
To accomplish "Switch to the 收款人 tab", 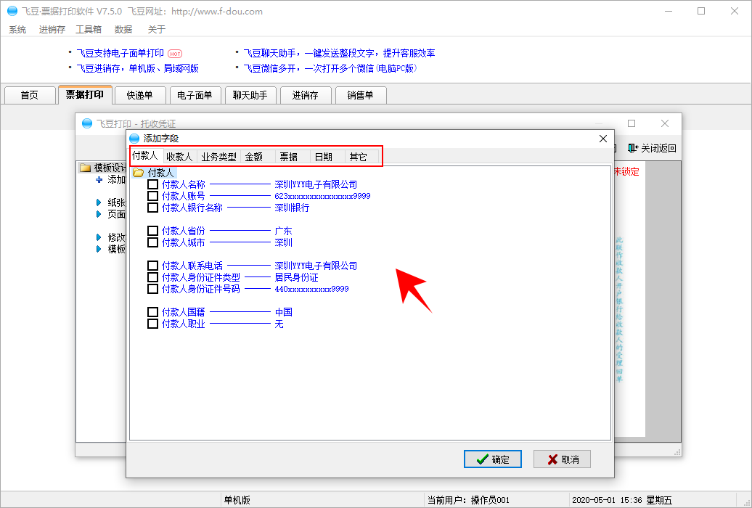I will (x=179, y=157).
